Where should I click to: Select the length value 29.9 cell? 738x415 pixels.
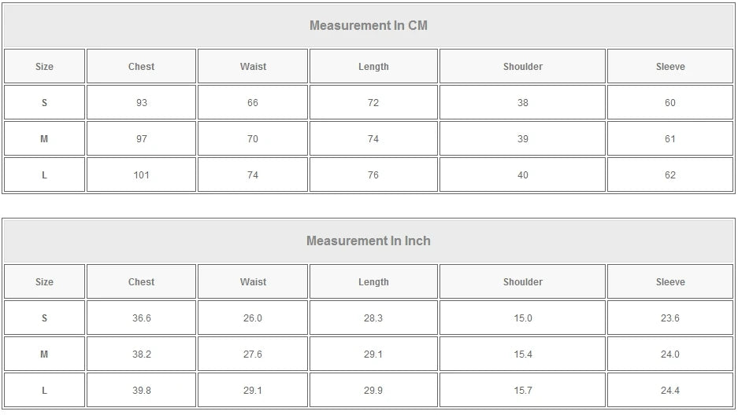(373, 391)
